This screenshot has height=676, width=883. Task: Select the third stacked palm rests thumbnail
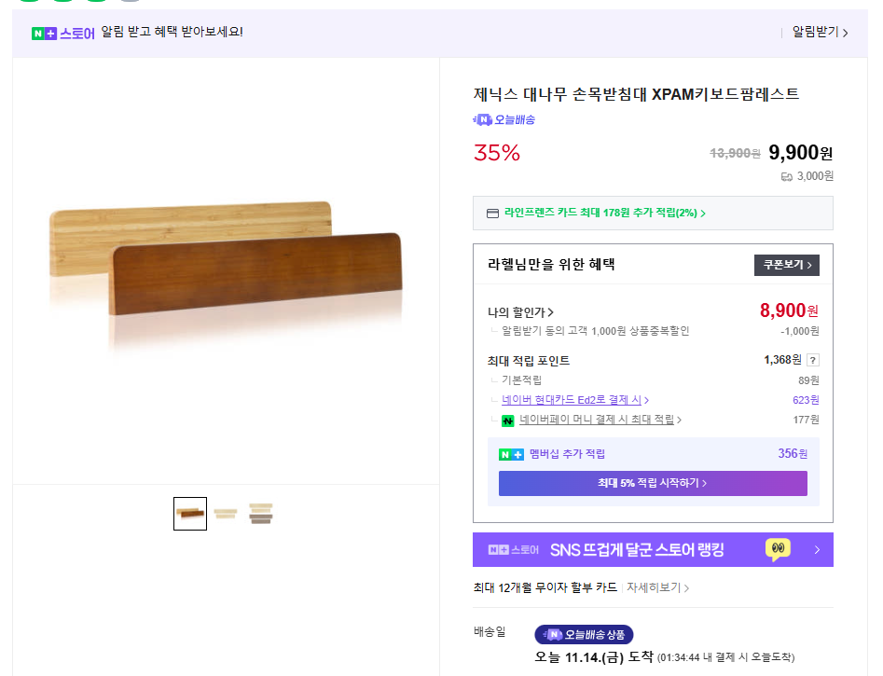click(x=261, y=514)
